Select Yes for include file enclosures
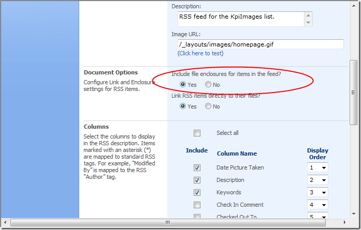 [183, 84]
